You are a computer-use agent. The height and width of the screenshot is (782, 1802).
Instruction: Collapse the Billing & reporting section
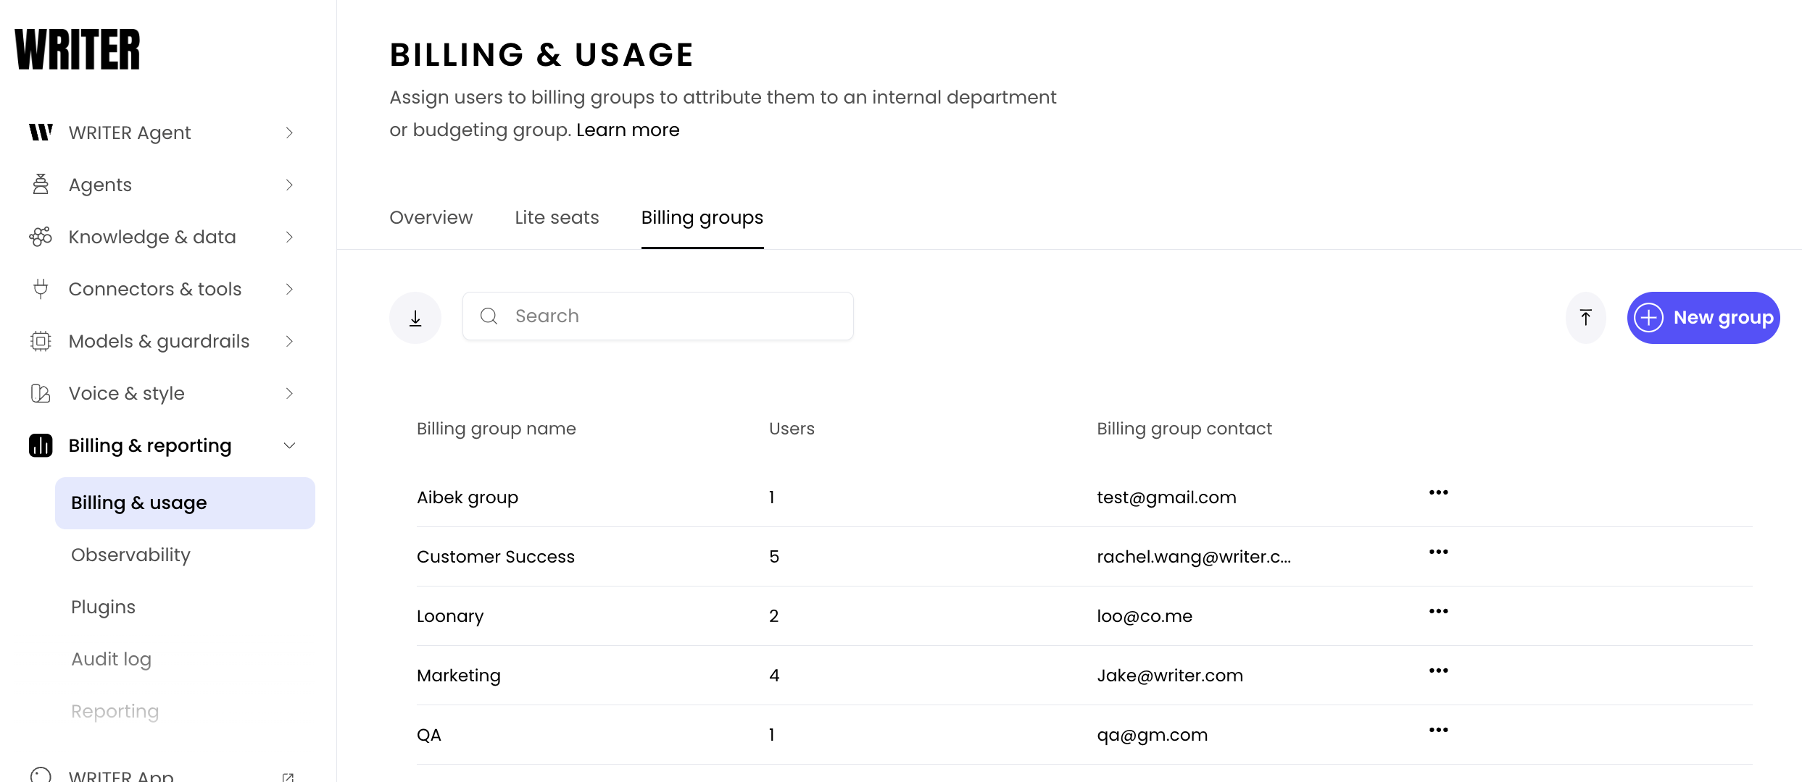pos(289,445)
